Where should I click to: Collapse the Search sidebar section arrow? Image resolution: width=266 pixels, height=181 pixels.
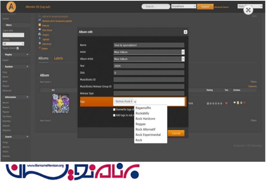(27, 137)
